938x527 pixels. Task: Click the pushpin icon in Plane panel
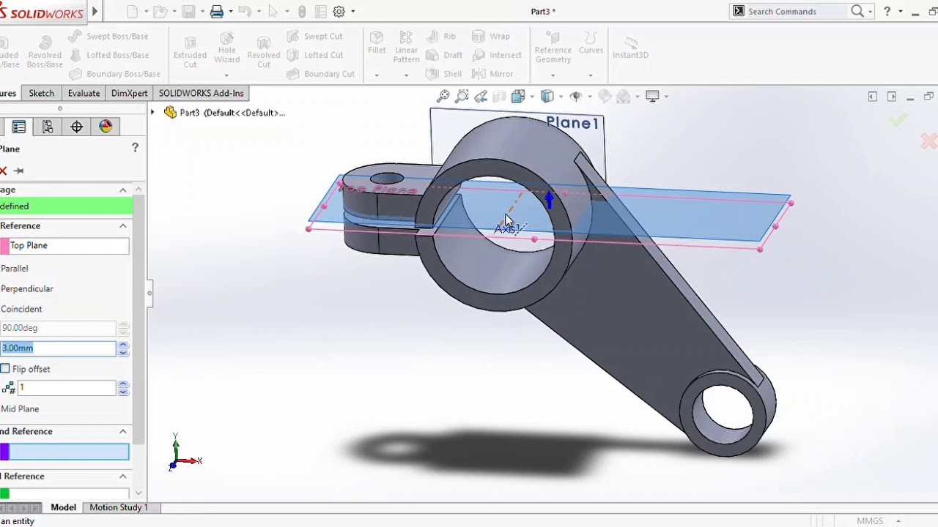[19, 171]
